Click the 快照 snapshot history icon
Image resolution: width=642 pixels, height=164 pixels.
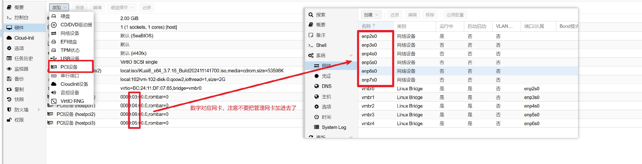click(9, 99)
